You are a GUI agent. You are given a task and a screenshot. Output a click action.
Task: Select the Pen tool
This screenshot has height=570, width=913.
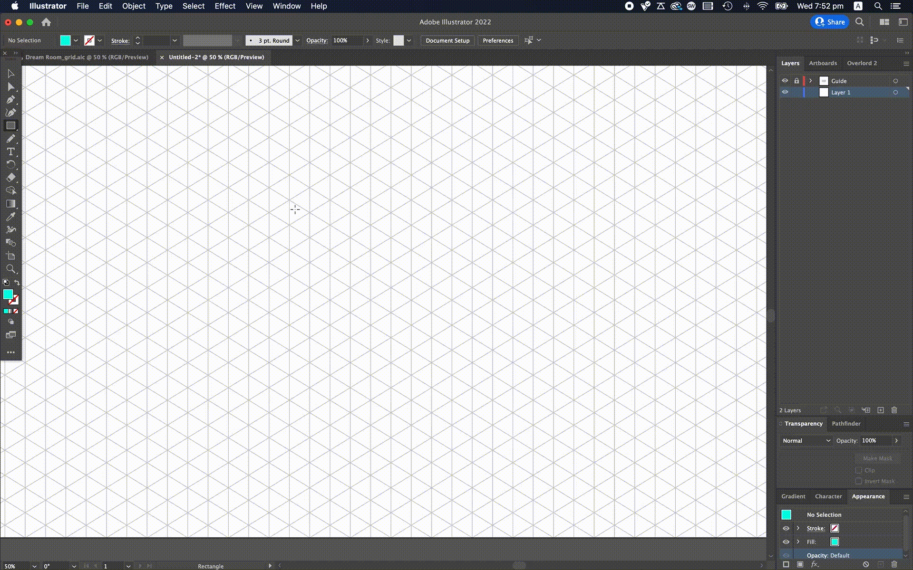(x=10, y=100)
